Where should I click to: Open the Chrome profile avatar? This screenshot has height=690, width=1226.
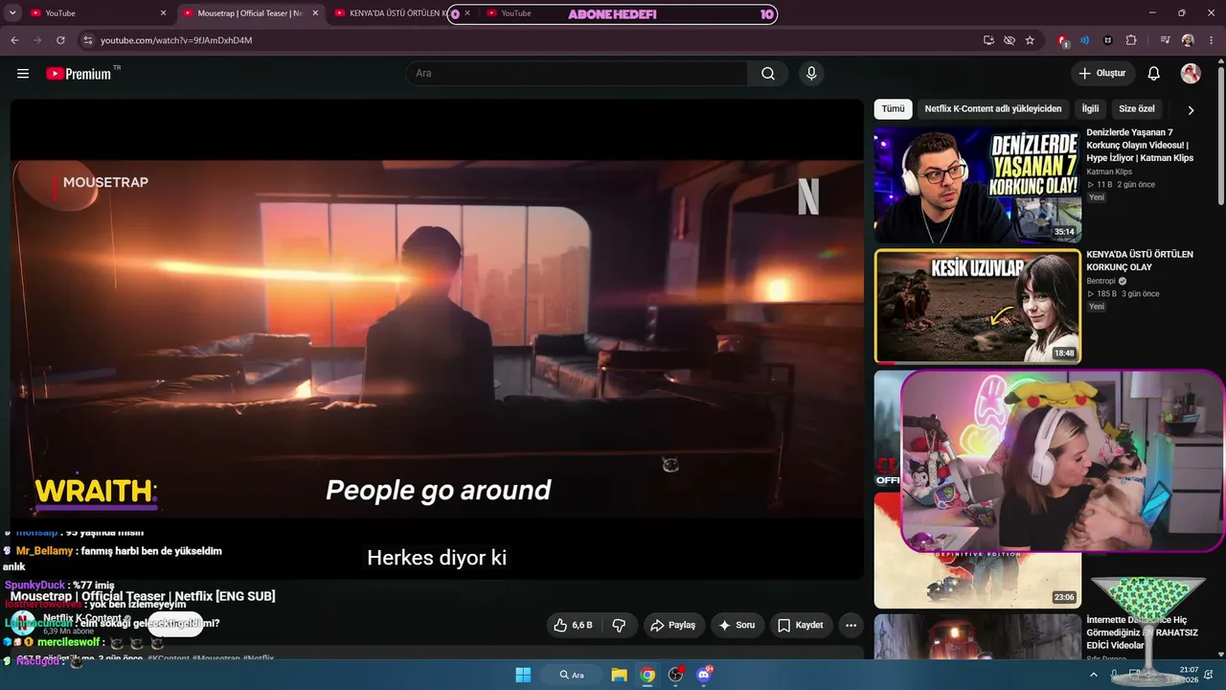(1188, 40)
